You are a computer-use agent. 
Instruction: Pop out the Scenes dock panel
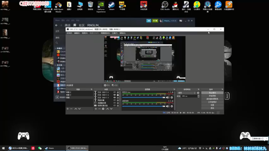tap(91, 89)
